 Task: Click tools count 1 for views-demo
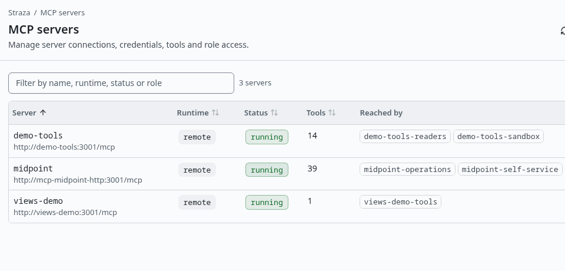coord(310,201)
